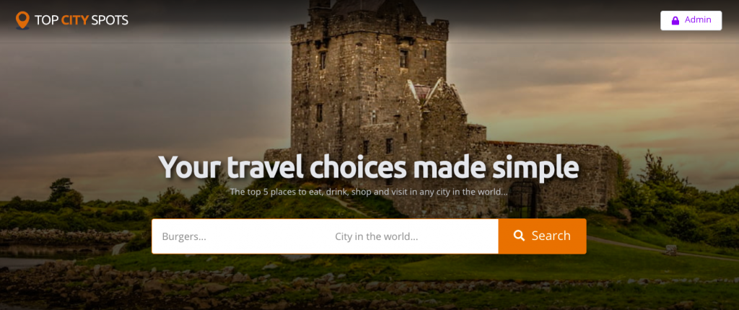Viewport: 739px width, 310px height.
Task: Click the orange word CITY in logo
Action: click(x=74, y=20)
